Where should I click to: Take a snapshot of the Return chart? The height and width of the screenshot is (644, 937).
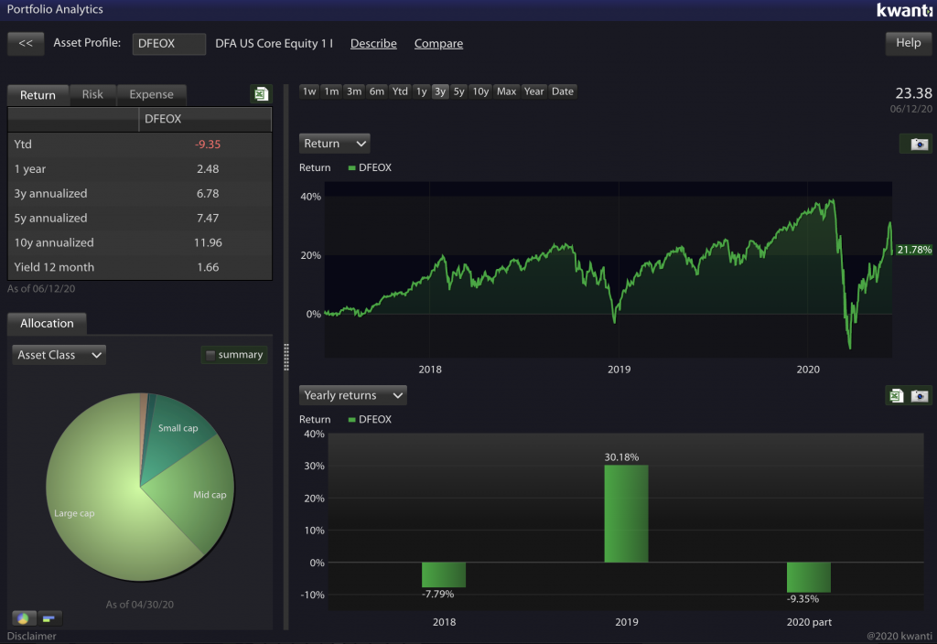(x=919, y=144)
